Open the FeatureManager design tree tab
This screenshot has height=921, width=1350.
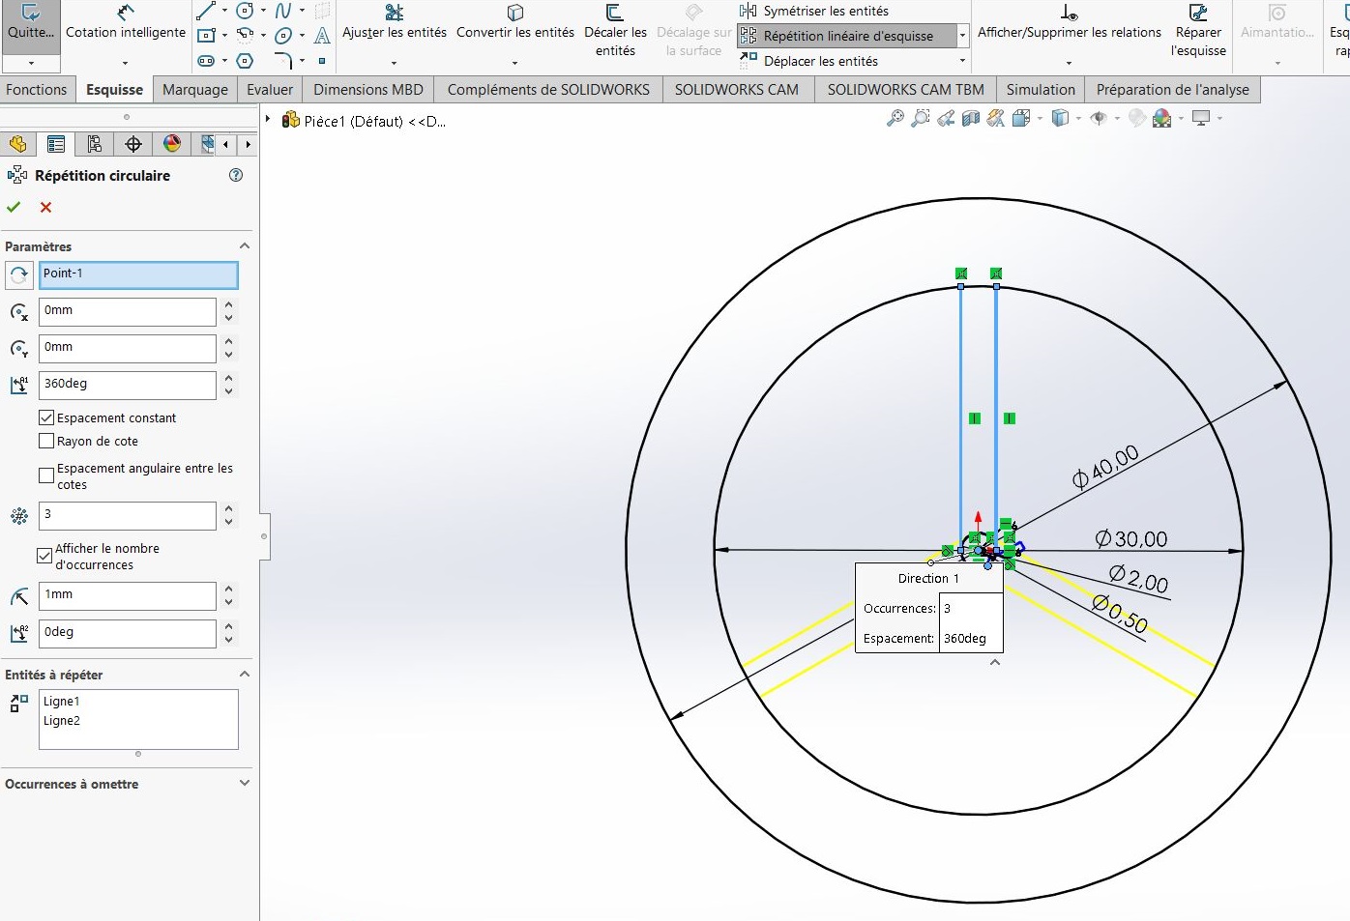[17, 144]
